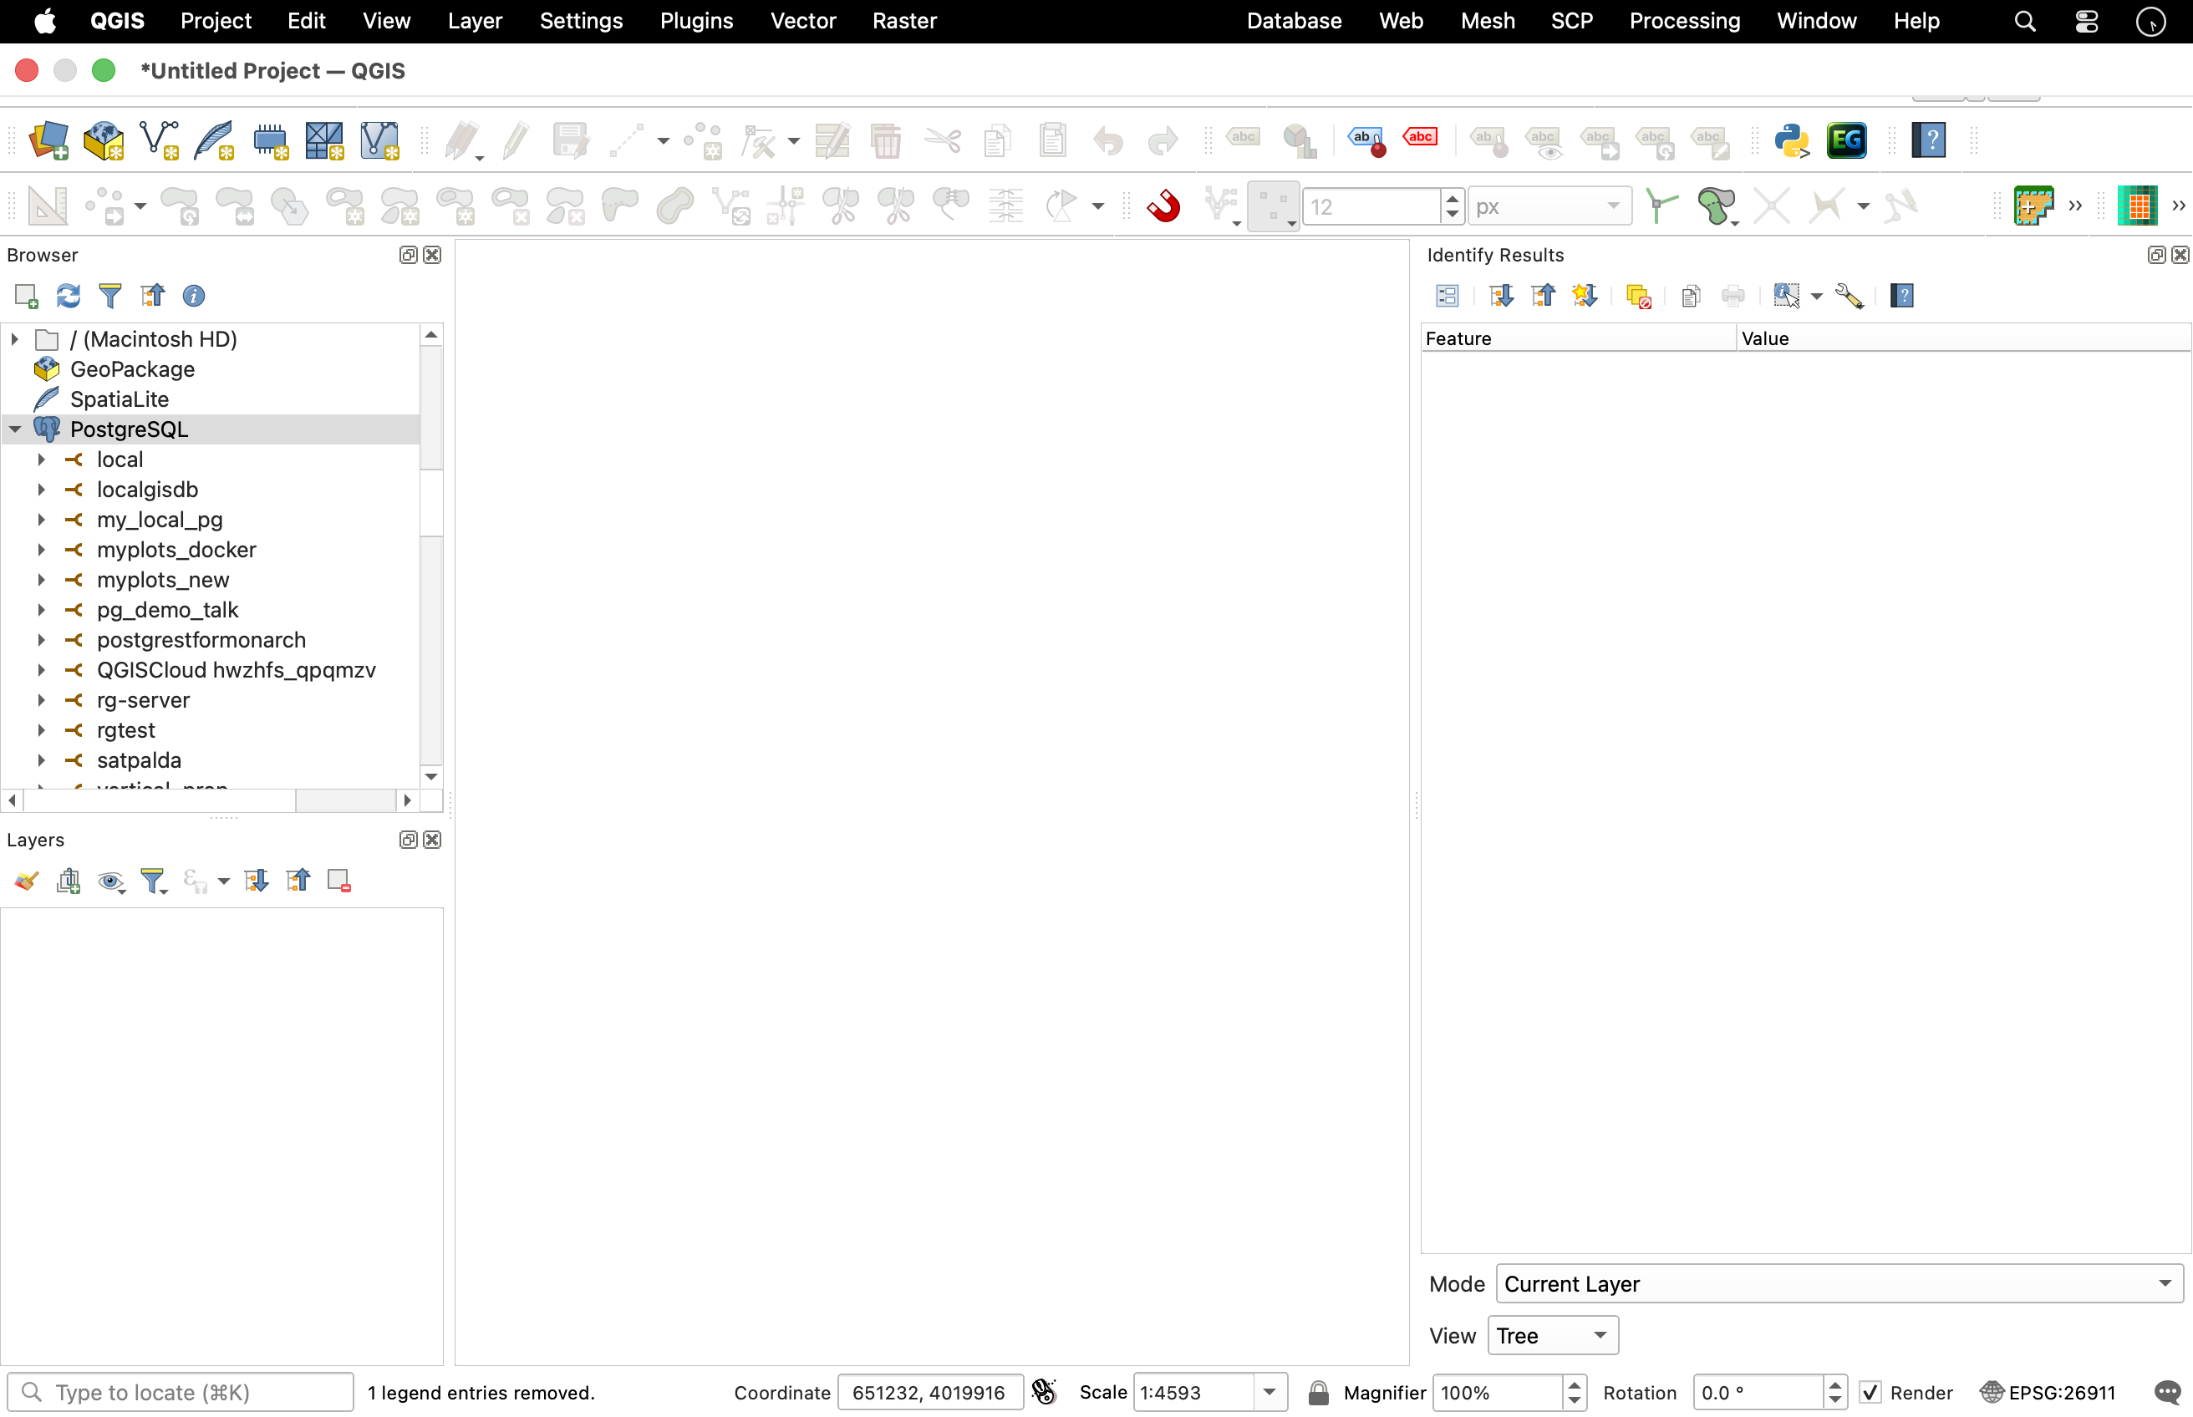This screenshot has width=2193, height=1417.
Task: Open View Tree dropdown
Action: (1553, 1334)
